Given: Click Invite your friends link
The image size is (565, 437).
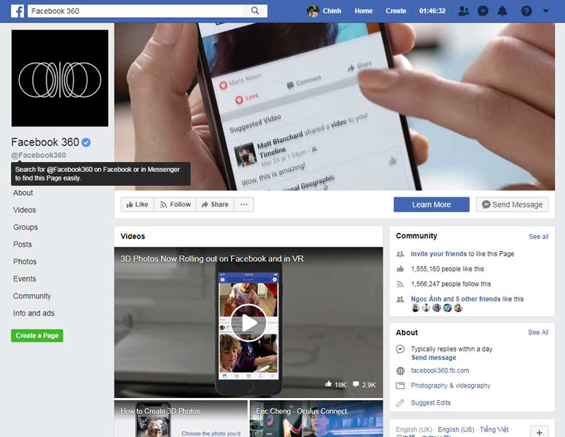Looking at the screenshot, I should pyautogui.click(x=438, y=254).
